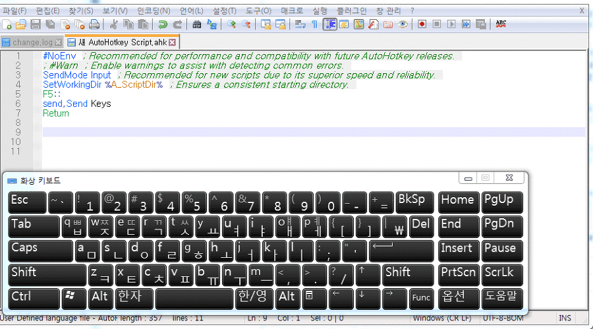Viewport: 593px width, 329px height.
Task: Click the 한자 key on the keyboard
Action: pos(134,299)
